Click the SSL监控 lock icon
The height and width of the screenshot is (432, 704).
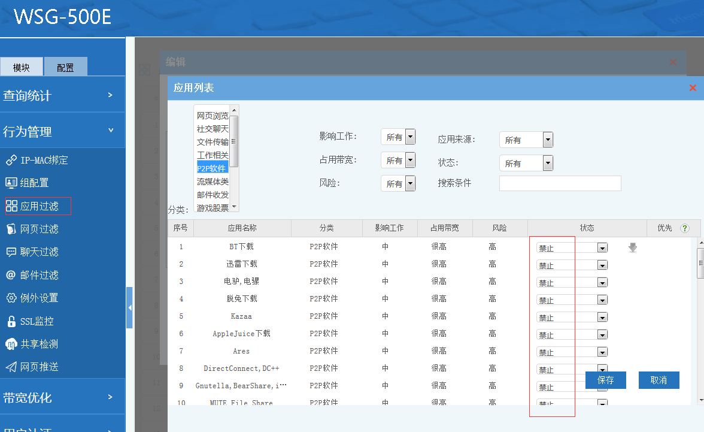11,321
